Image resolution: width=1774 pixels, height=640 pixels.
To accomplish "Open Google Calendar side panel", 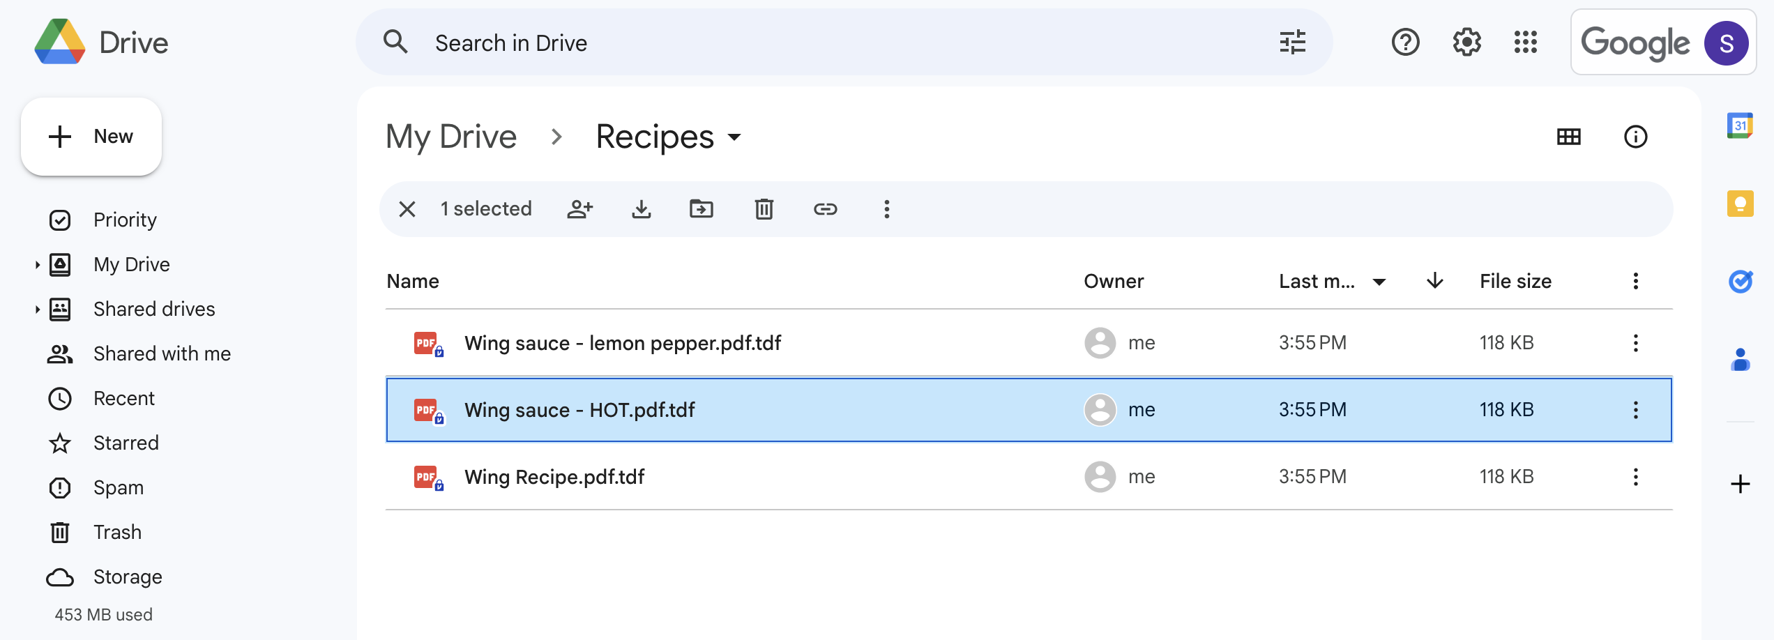I will pyautogui.click(x=1741, y=126).
